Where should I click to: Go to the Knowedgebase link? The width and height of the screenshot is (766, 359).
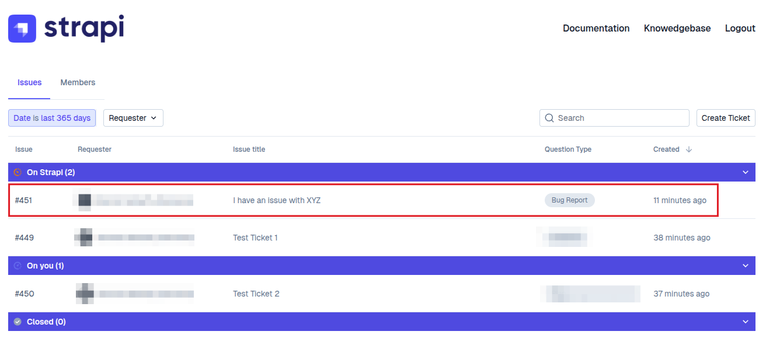[677, 29]
